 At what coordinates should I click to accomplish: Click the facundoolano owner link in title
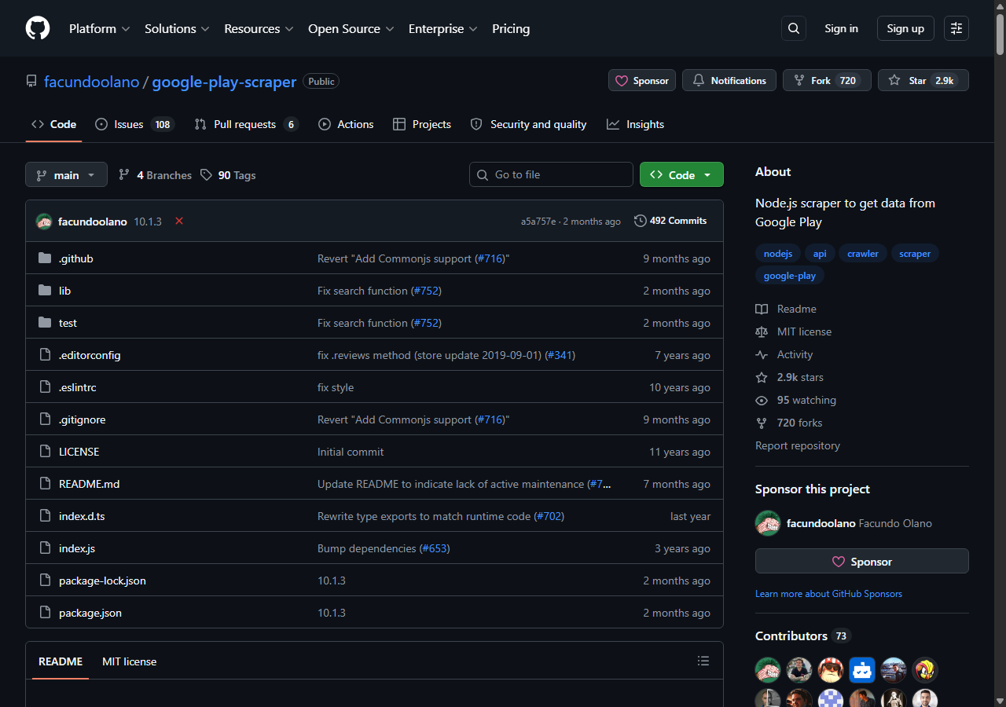(x=91, y=82)
